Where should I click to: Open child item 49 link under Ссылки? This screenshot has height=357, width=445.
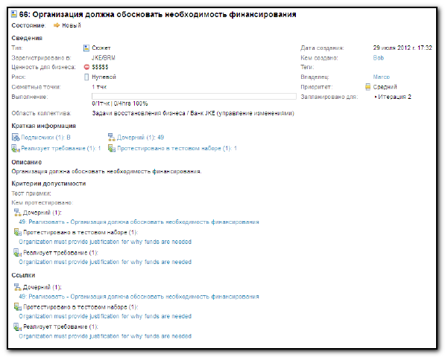[139, 297]
